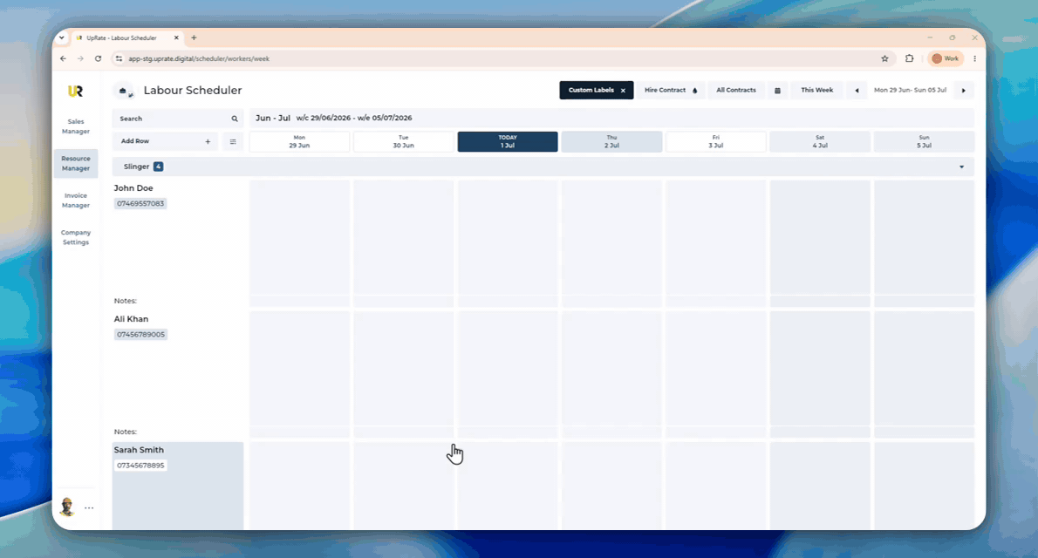This screenshot has width=1038, height=558.
Task: Bookmark this page with the star icon
Action: (x=885, y=58)
